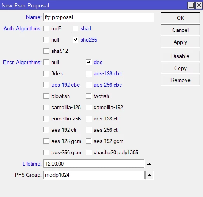Enable aes-192 gcm encryption
Viewport: 203px width, 197px height.
click(88, 141)
